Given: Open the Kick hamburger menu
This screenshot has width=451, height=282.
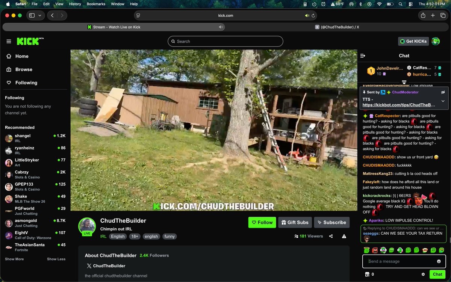Looking at the screenshot, I should (x=9, y=41).
